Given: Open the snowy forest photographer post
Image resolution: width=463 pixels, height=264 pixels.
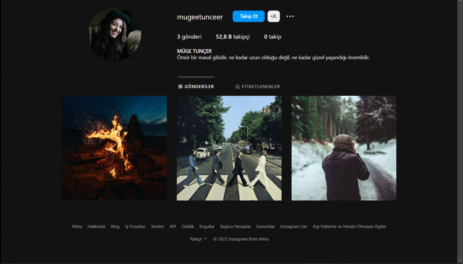Looking at the screenshot, I should [344, 148].
